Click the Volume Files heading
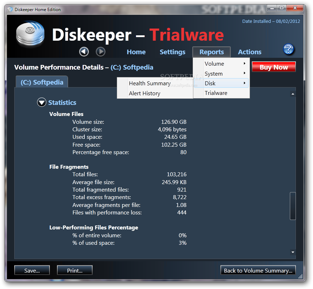This screenshot has width=313, height=289. click(x=66, y=114)
